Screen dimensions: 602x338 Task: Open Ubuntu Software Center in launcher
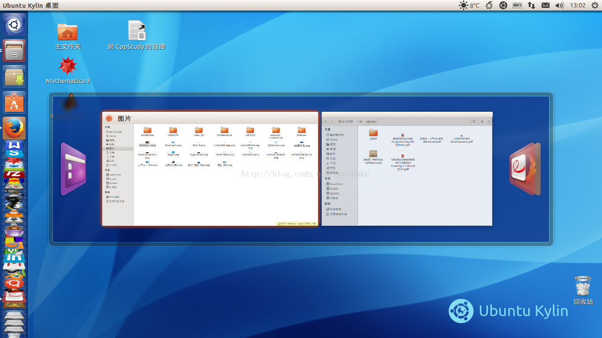coord(14,103)
